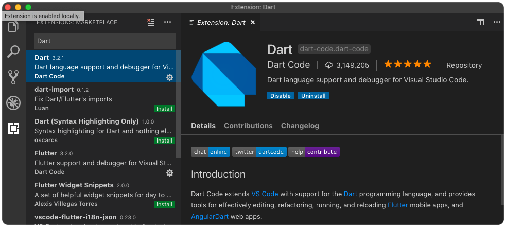This screenshot has width=506, height=227.
Task: Select the Extension: Dart editor tab
Action: tap(221, 22)
